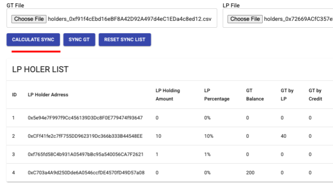Click the GT by Credit column header
Viewport: 333px width, 189px height.
coord(315,94)
